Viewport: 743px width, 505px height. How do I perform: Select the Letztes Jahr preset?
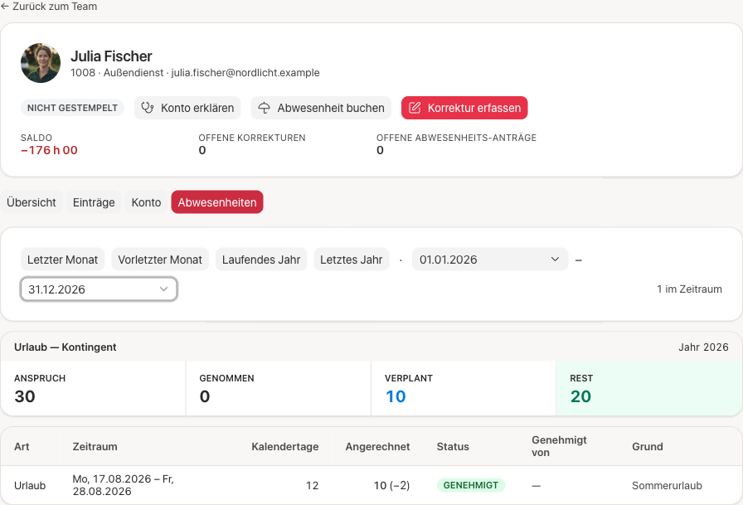(351, 260)
